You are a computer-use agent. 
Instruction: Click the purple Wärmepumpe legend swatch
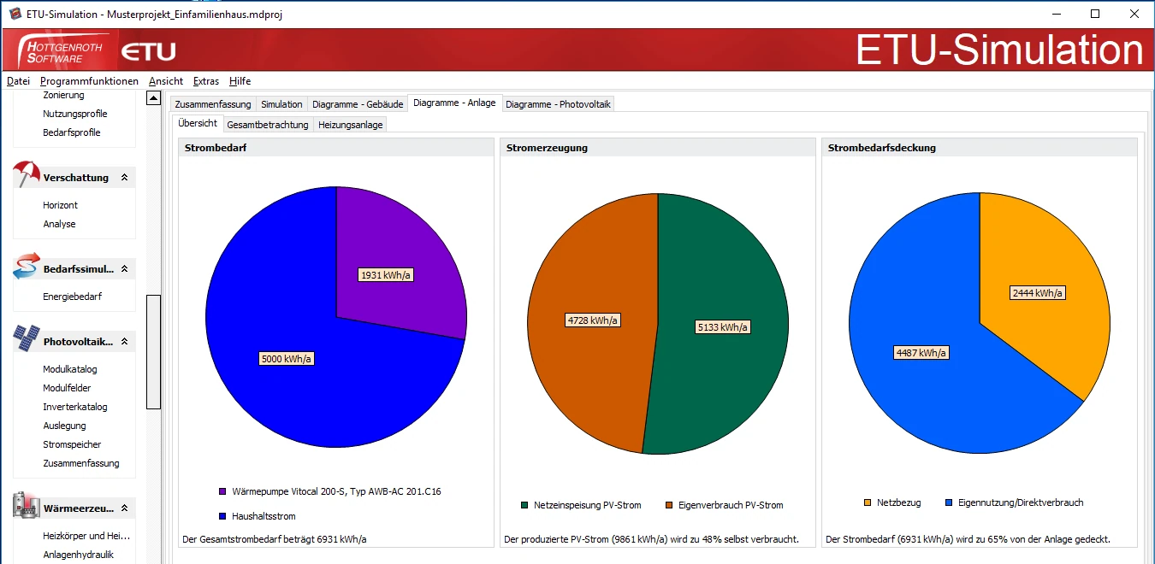coord(223,491)
